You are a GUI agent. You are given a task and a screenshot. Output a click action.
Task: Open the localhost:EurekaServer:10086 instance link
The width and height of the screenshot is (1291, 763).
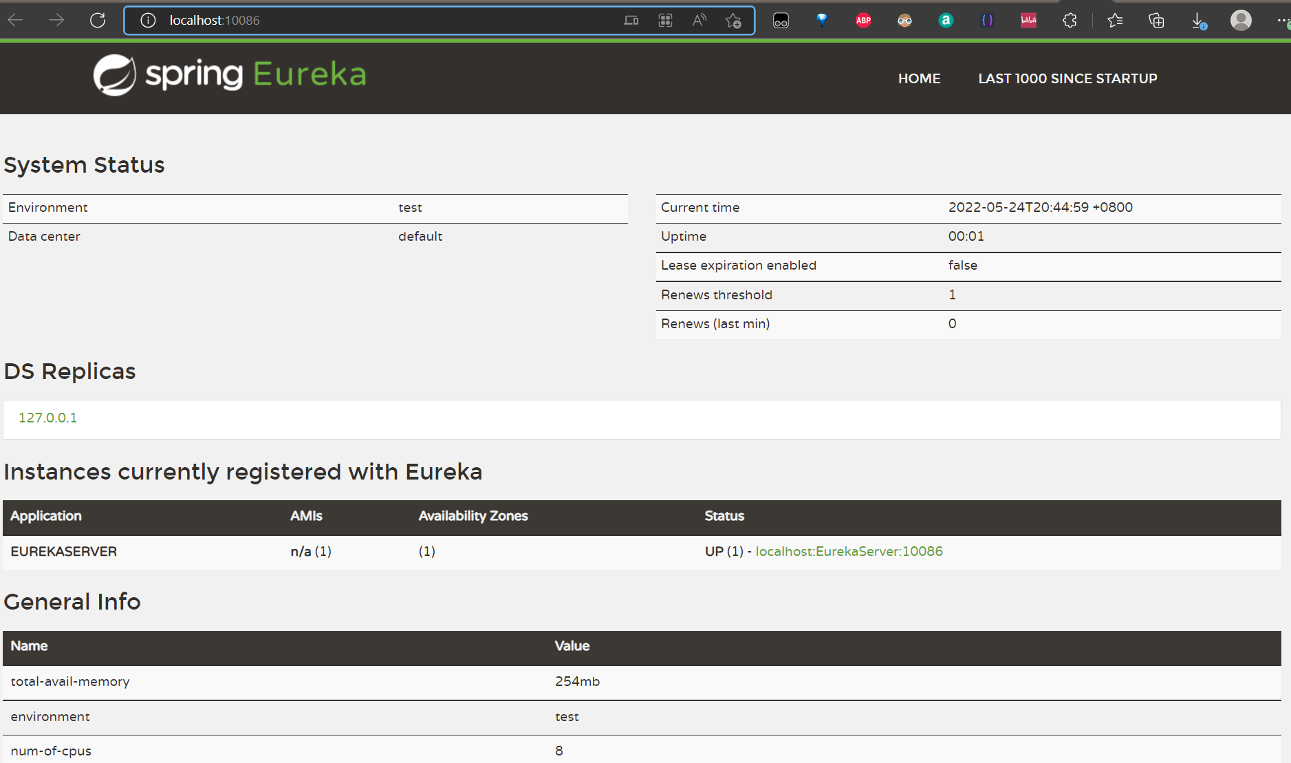tap(849, 551)
